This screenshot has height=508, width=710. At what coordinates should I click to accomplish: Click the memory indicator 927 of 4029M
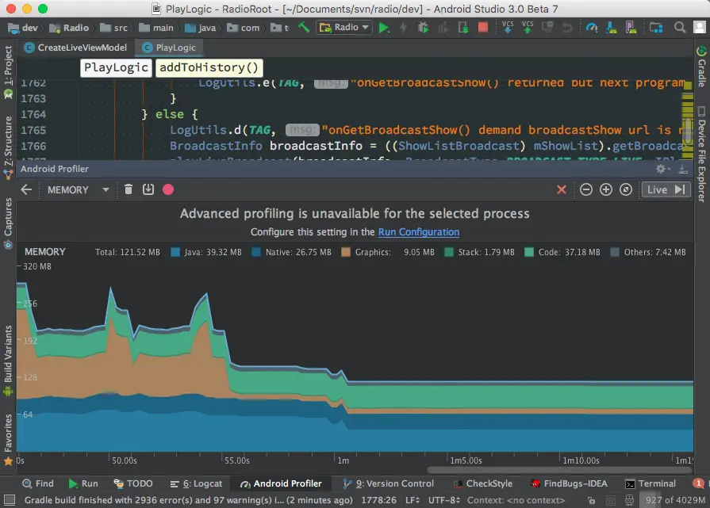pos(675,500)
